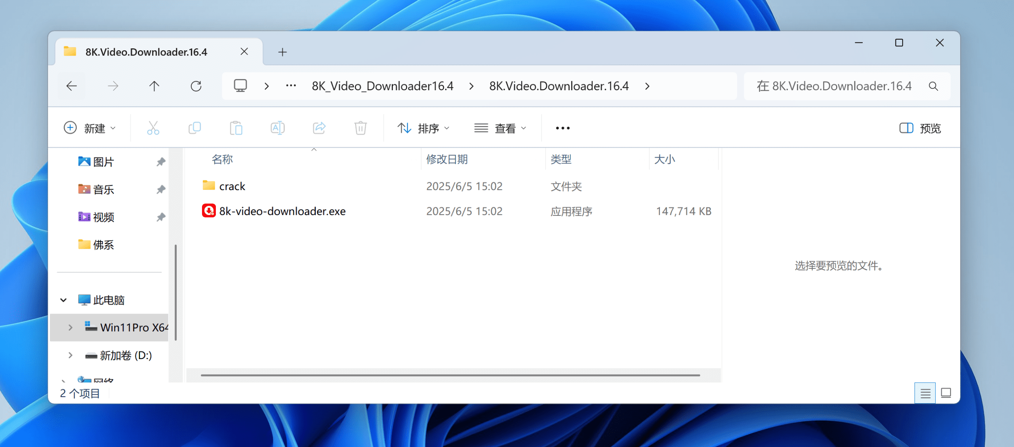Image resolution: width=1014 pixels, height=447 pixels.
Task: Click the Cut scissors icon
Action: (153, 128)
